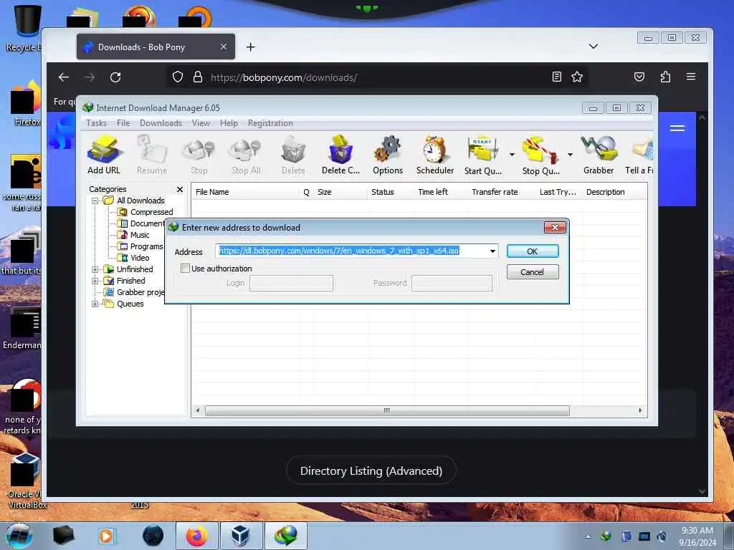Open Stop Queue dropdown arrow

(570, 155)
